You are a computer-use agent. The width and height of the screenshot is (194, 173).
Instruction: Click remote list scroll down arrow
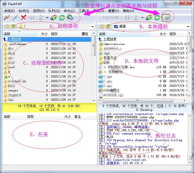pyautogui.click(x=94, y=101)
